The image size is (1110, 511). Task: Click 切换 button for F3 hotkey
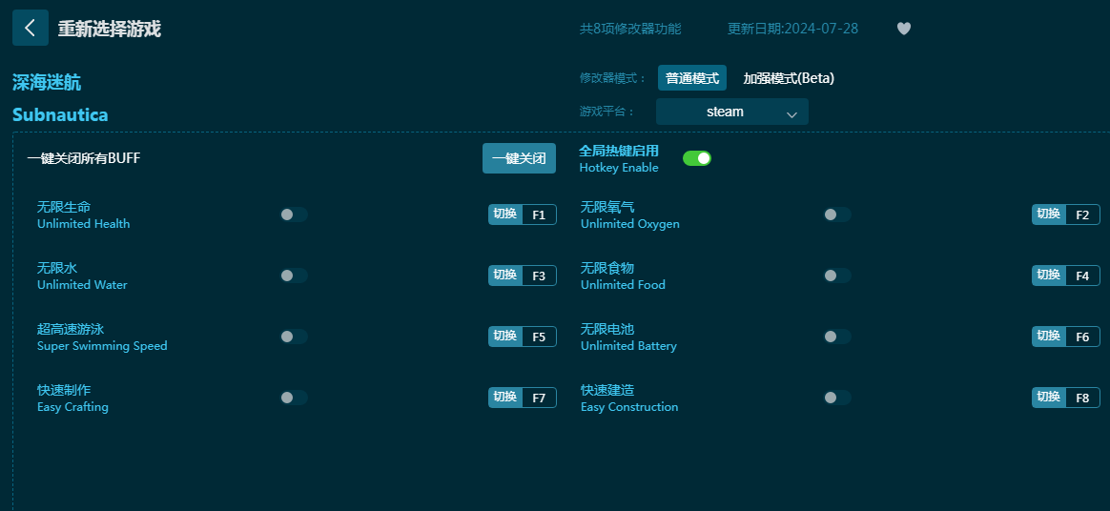[504, 276]
